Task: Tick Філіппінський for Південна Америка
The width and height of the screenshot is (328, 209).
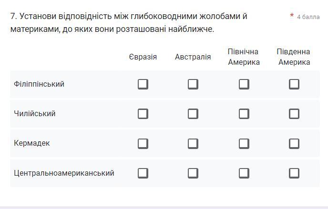Action: [x=294, y=84]
